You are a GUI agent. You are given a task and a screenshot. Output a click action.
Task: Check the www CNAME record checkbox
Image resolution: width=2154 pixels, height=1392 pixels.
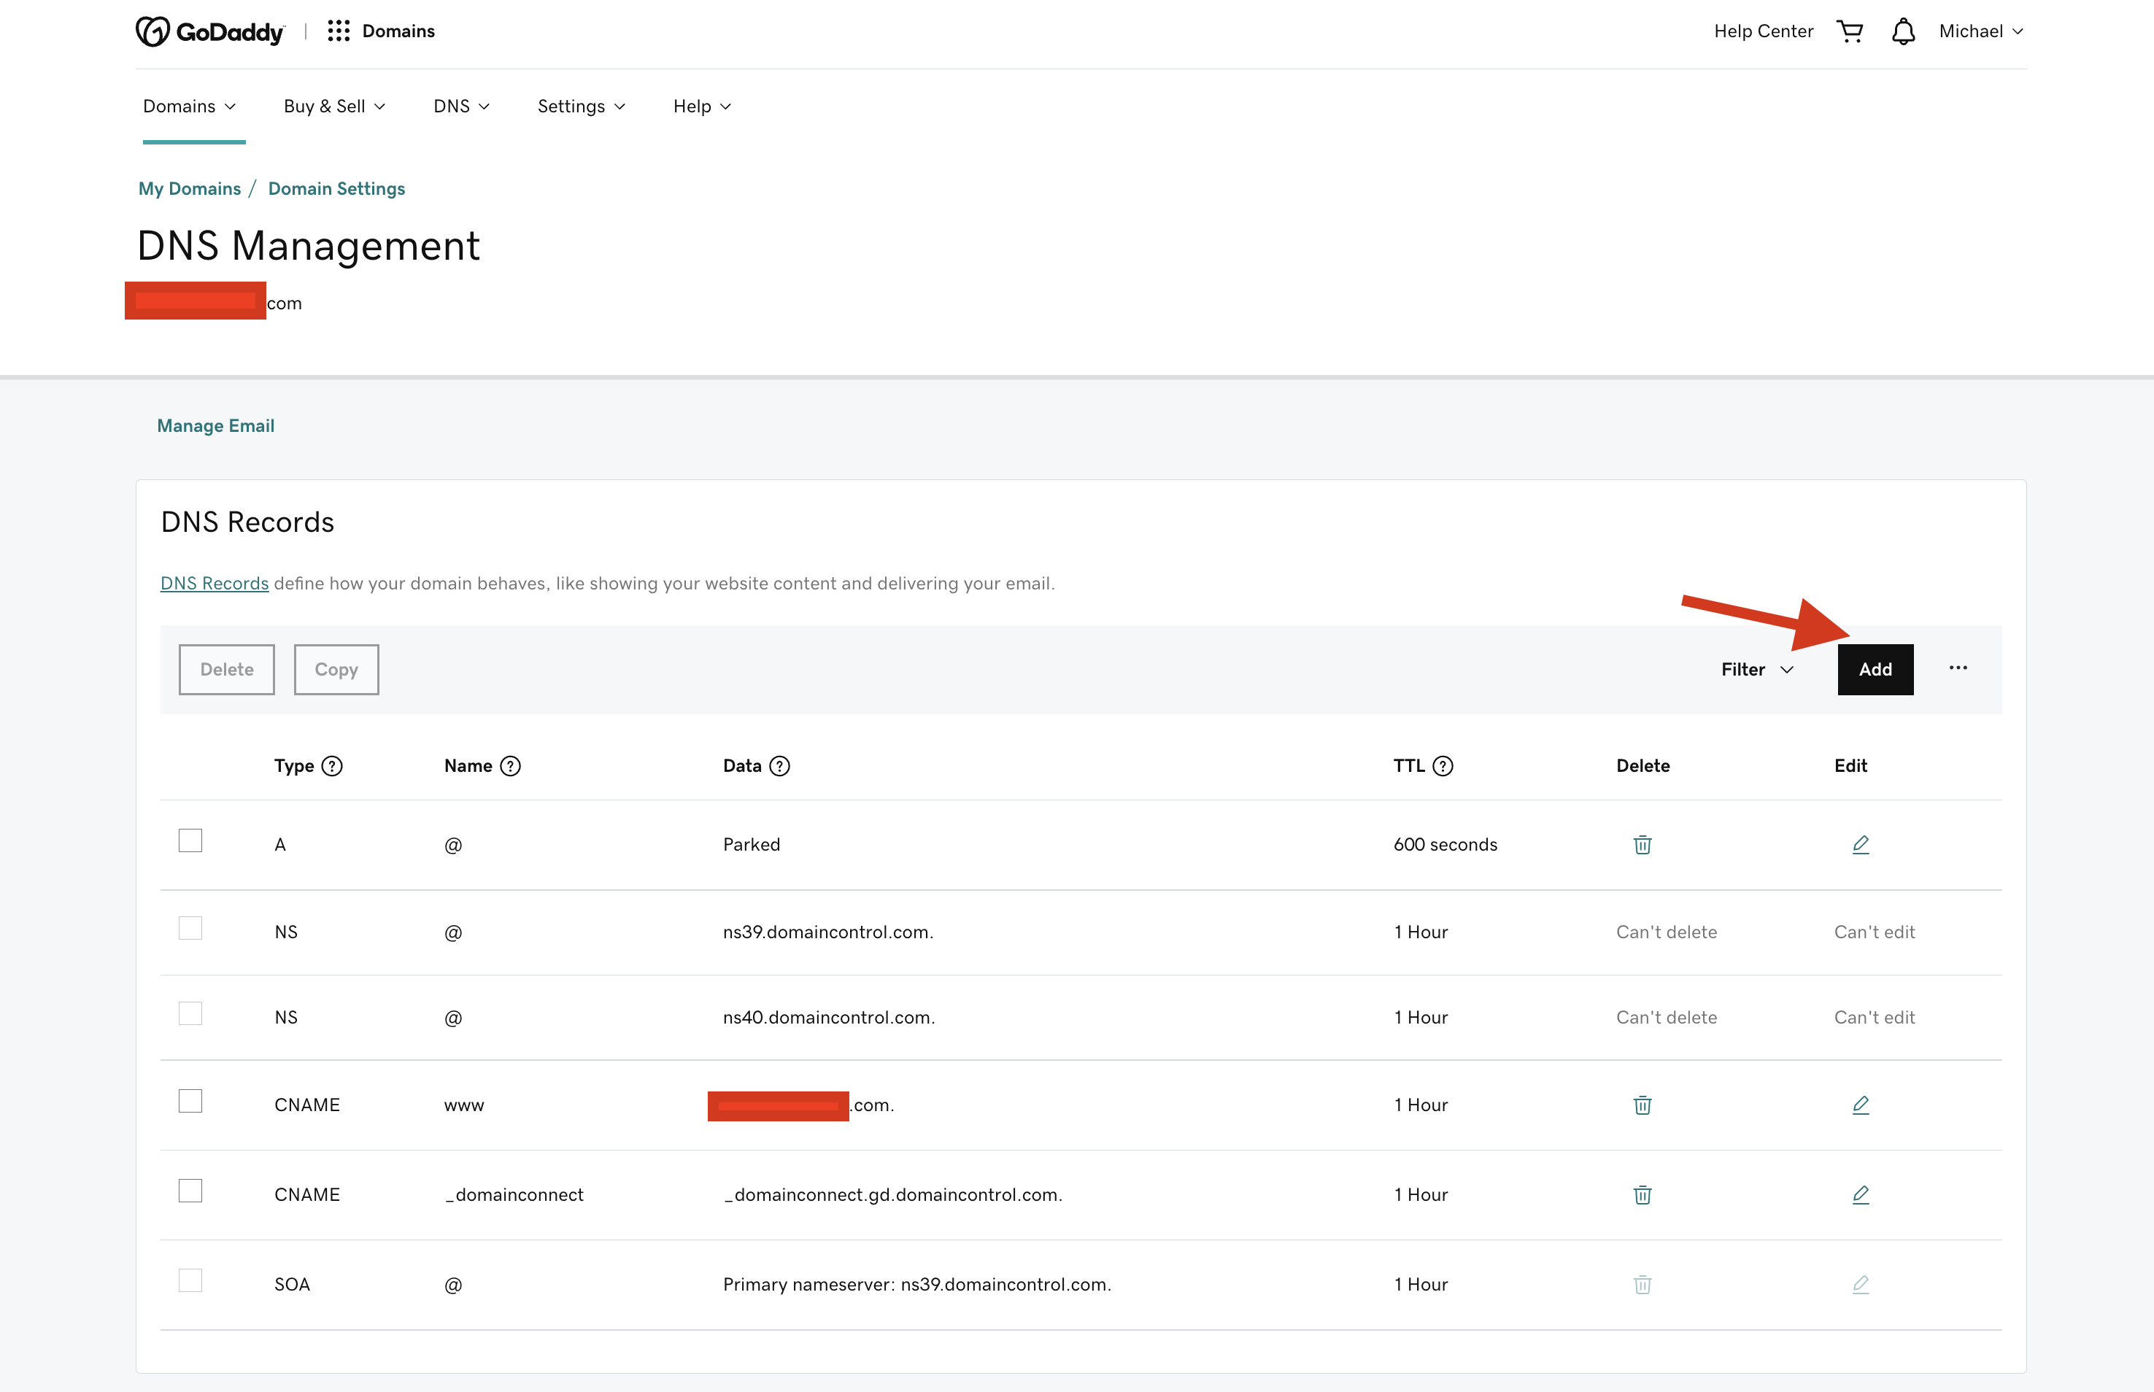point(190,1101)
